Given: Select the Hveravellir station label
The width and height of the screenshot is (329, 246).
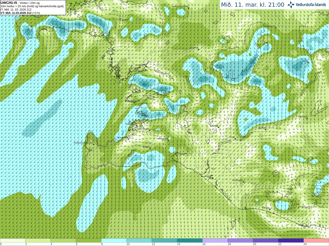Looking at the screenshot, I should (270, 26).
